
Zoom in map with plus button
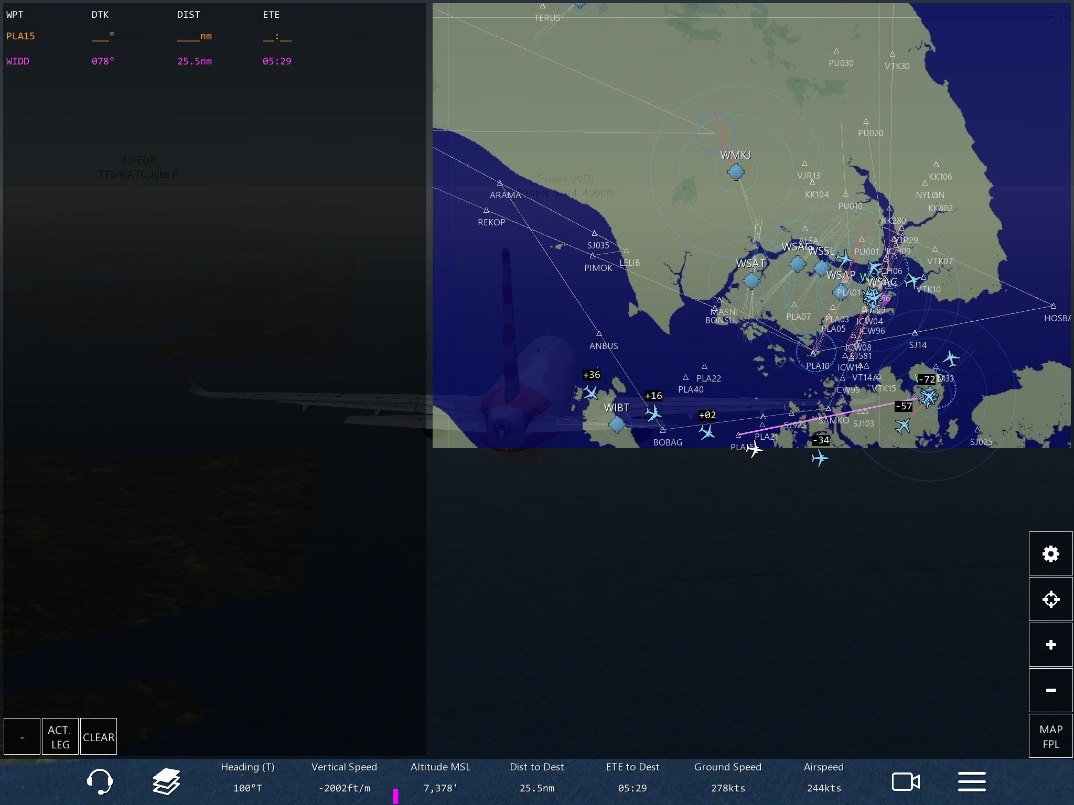[1050, 645]
